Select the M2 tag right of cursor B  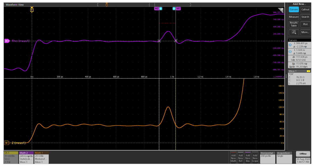pyautogui.click(x=178, y=9)
